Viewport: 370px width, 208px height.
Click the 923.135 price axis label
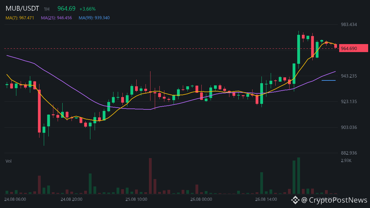[x=349, y=102]
